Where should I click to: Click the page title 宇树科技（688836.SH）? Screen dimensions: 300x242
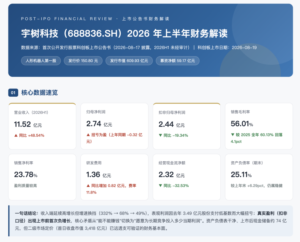124,33
